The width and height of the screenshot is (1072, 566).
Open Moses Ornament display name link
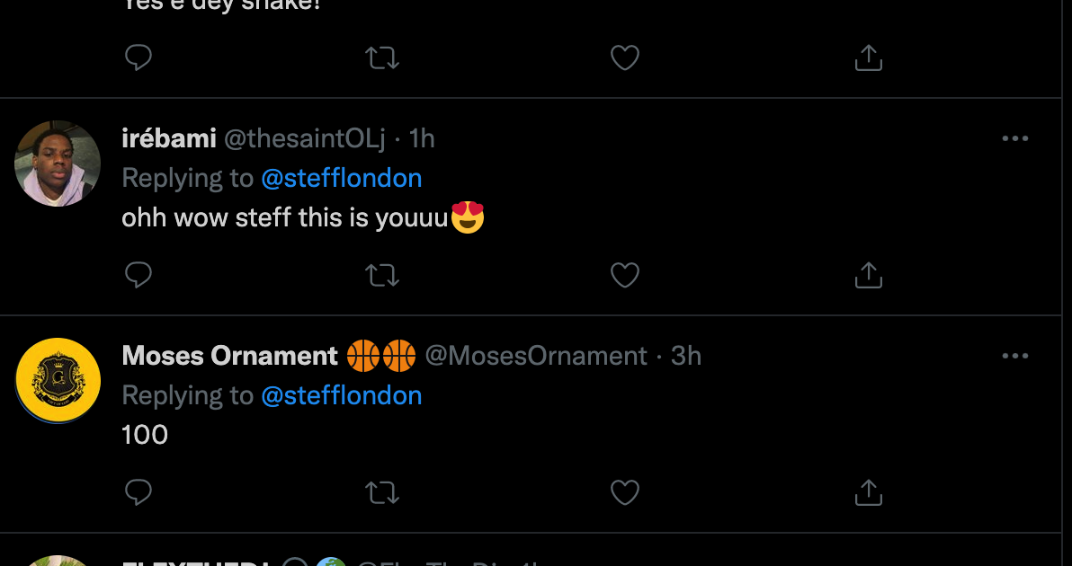[229, 357]
